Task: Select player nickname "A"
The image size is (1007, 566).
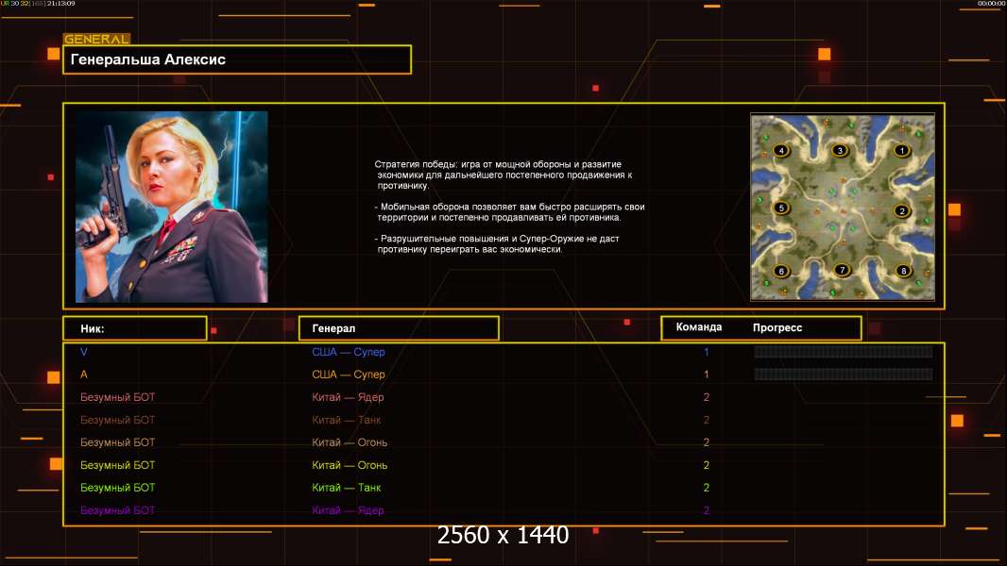Action: [83, 375]
